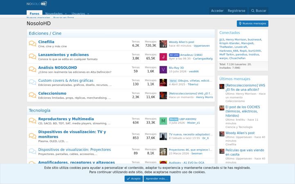The height and width of the screenshot is (184, 295).
Task: Open the Tecnología category heading
Action: coord(39,110)
